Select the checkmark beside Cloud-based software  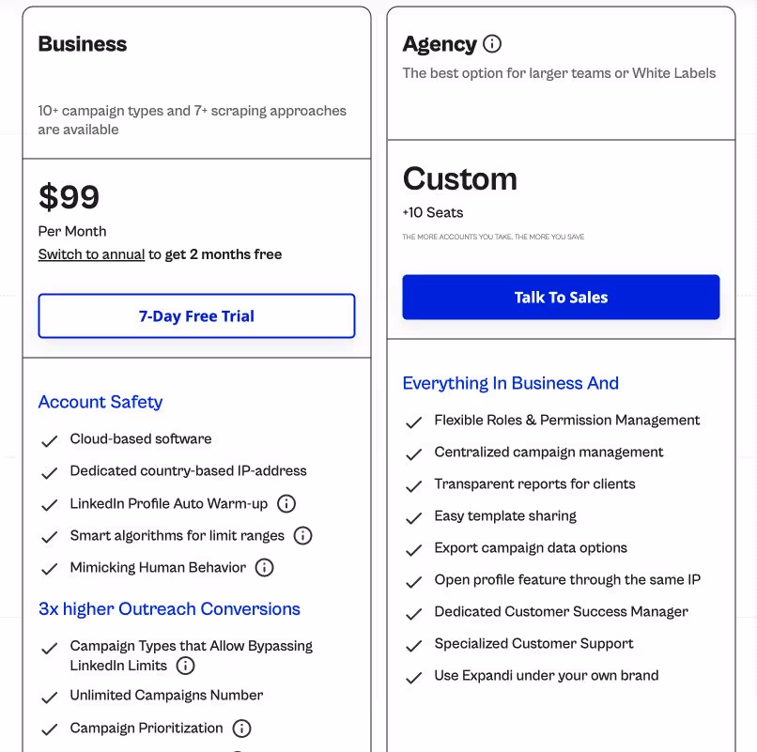(x=50, y=439)
